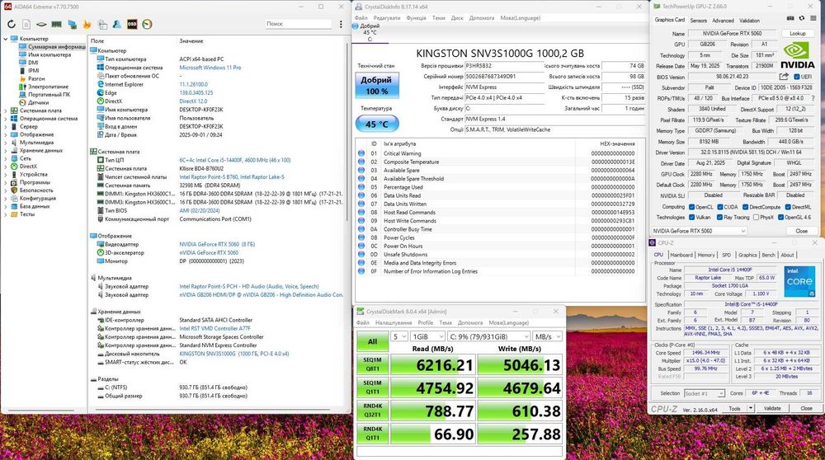Click the user profile icon in AIDA64 toolbar
This screenshot has height=460, width=825.
[x=117, y=24]
